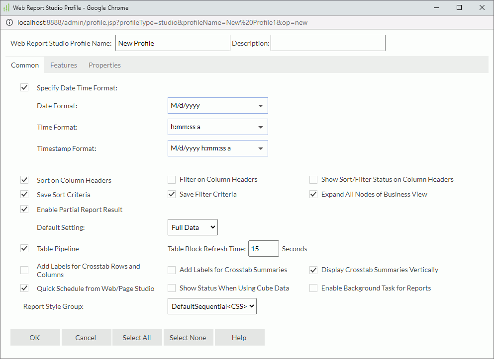Click the Description input field
This screenshot has height=359, width=494.
pos(328,43)
